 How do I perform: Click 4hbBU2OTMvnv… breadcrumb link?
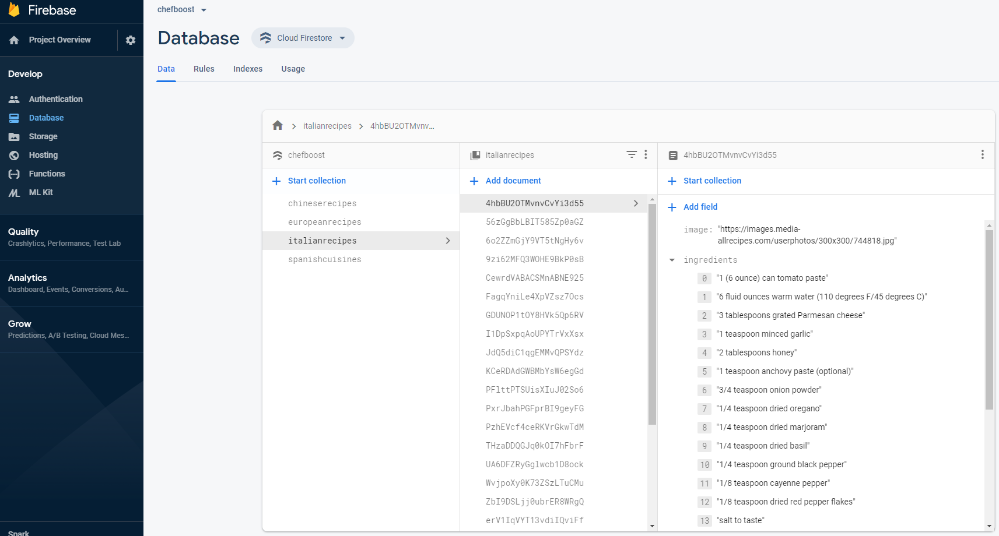[x=402, y=126]
